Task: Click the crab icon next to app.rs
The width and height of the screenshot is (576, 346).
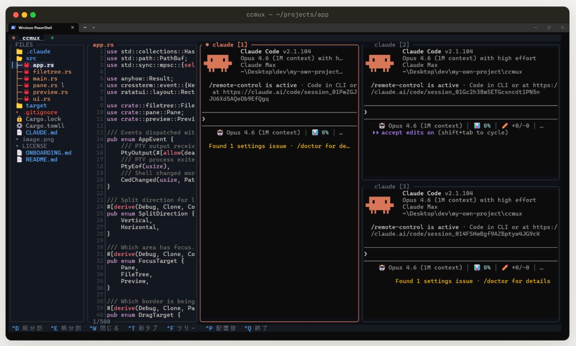Action: (27, 65)
